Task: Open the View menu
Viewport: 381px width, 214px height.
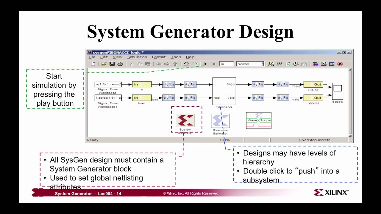Action: tap(117, 57)
